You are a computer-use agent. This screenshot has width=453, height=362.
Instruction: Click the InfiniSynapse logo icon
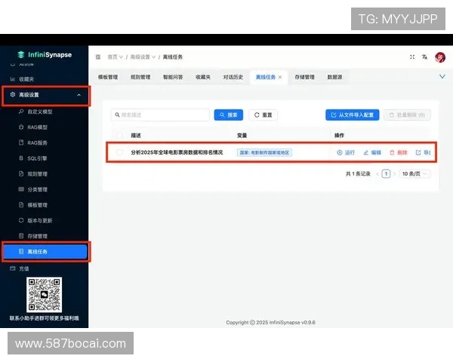pyautogui.click(x=21, y=54)
